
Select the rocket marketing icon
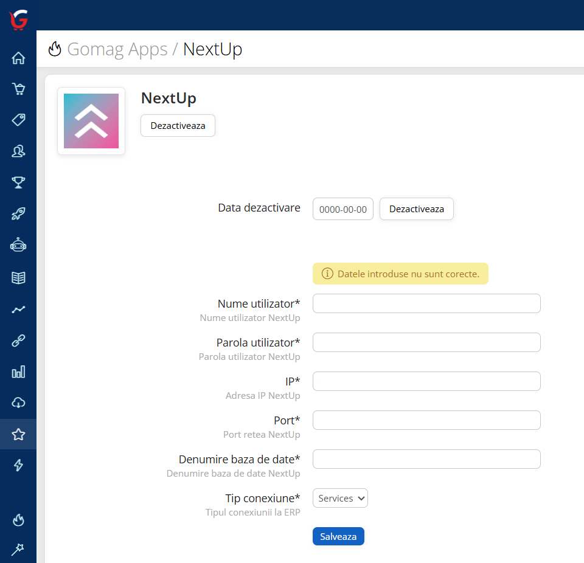(18, 213)
